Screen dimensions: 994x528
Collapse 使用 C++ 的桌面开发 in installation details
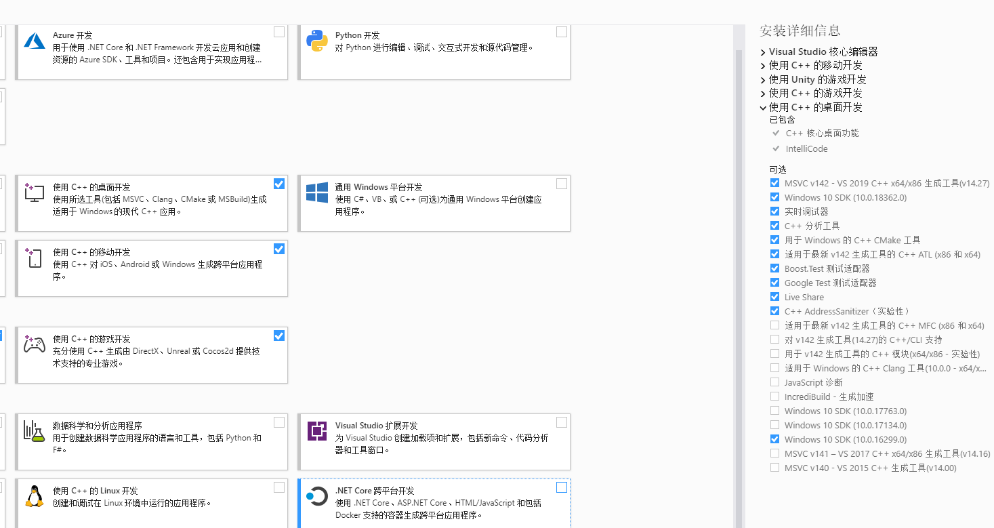coord(764,108)
